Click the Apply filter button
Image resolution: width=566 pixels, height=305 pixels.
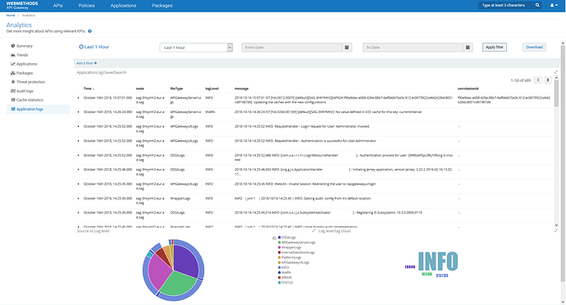(494, 47)
